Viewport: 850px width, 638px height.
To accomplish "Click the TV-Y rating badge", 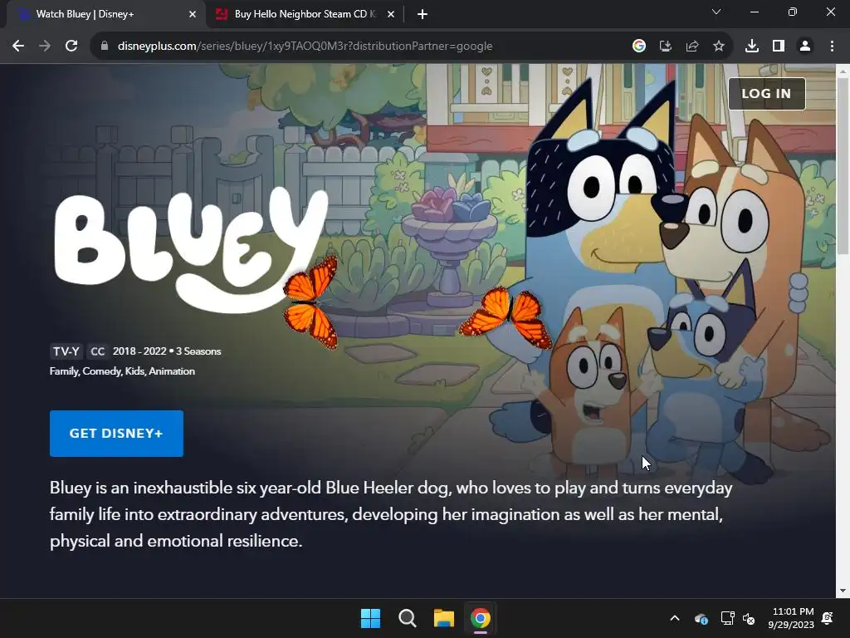I will [x=66, y=351].
